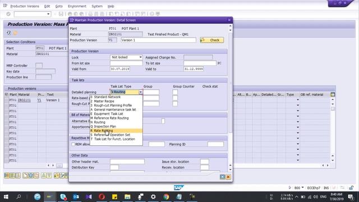Click the Version 1 description text field
The image size is (359, 202).
click(x=158, y=40)
